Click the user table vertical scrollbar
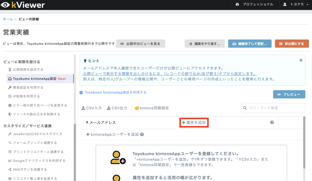Viewport: 312px width, 181px height. [x=304, y=143]
